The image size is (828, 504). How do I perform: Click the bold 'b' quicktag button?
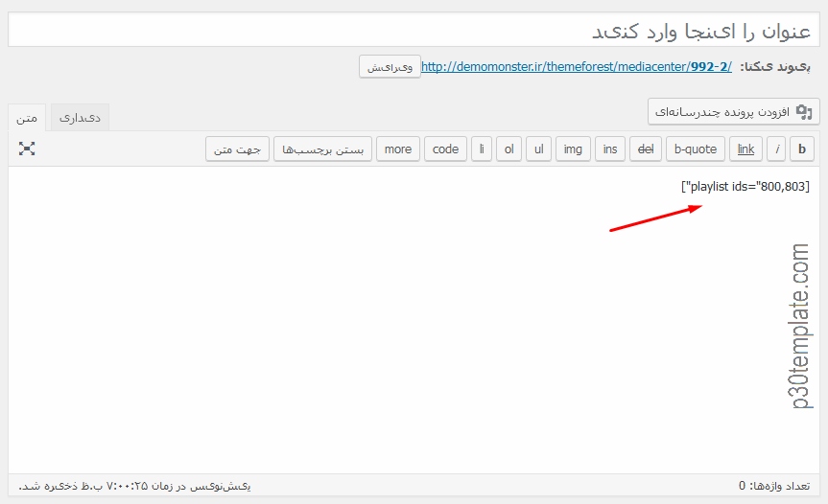pos(802,149)
